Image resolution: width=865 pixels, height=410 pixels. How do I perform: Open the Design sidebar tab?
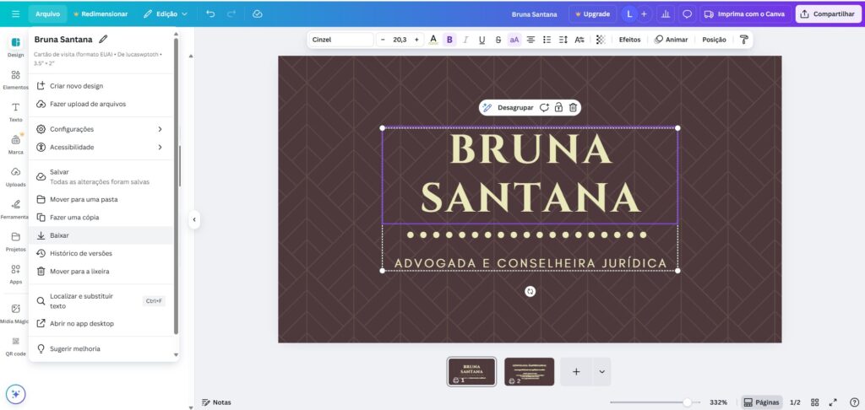15,46
